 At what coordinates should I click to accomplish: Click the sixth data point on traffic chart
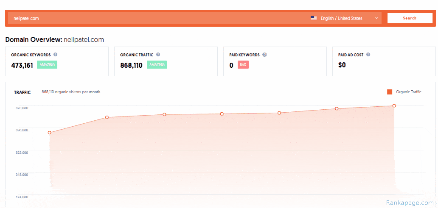(337, 108)
